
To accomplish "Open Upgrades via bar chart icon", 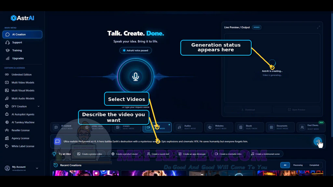I will click(7, 58).
